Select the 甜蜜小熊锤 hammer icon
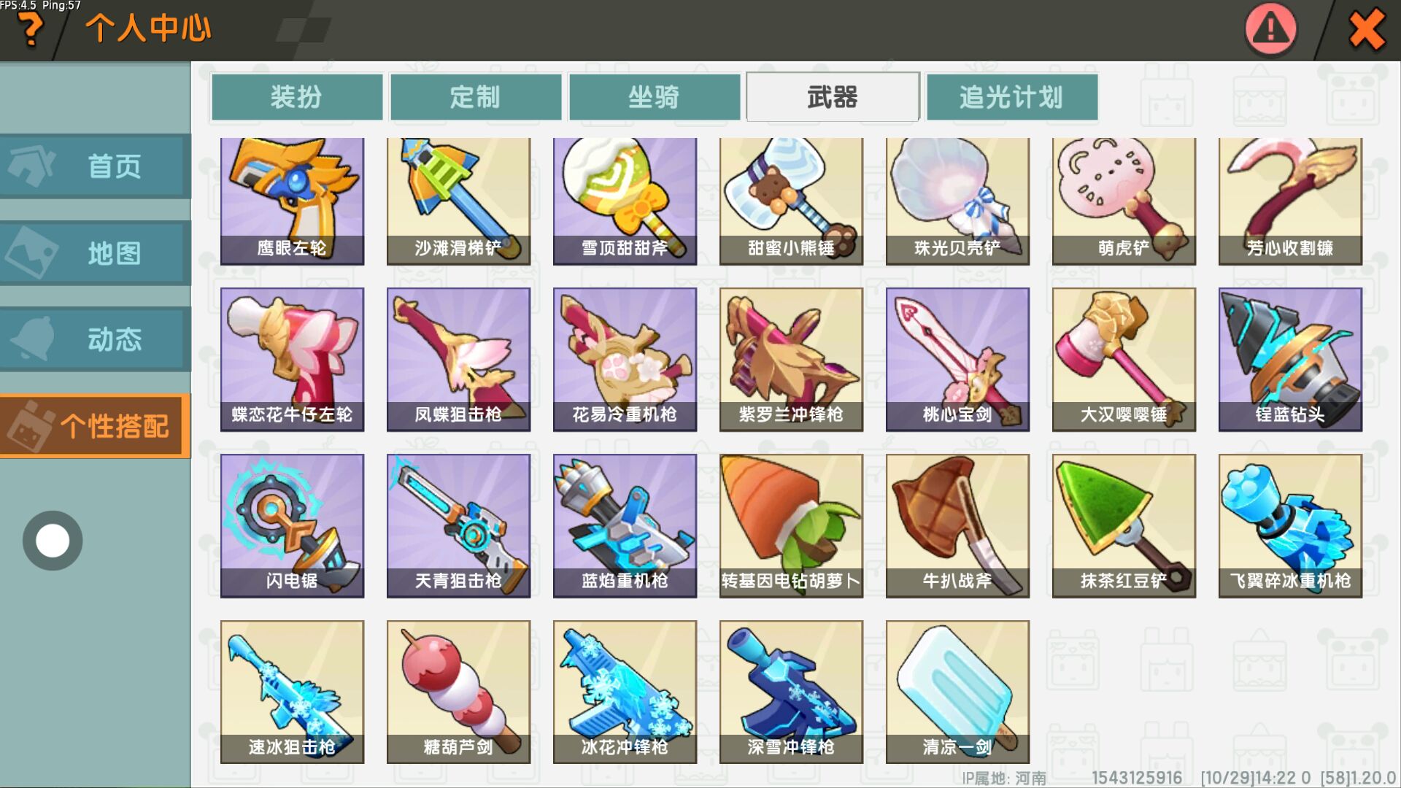This screenshot has height=788, width=1401. [x=791, y=201]
